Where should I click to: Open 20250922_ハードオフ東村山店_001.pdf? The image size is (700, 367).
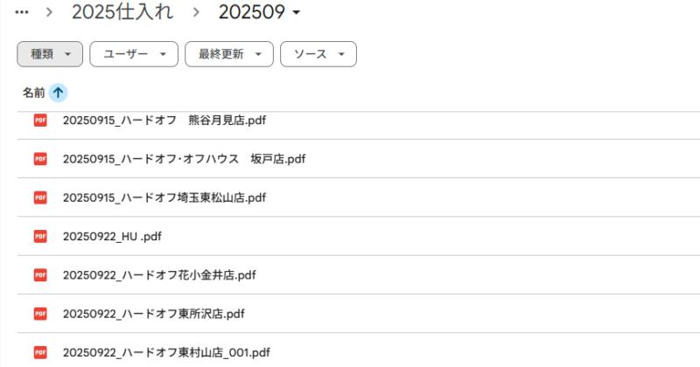pyautogui.click(x=166, y=352)
